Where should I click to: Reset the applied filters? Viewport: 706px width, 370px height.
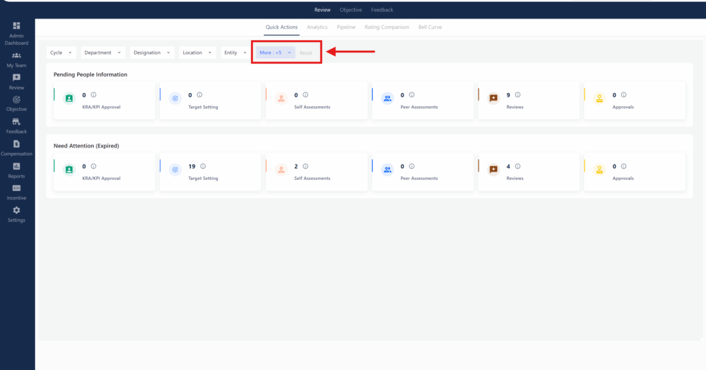[305, 53]
